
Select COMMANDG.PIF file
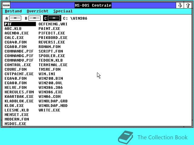tap(19, 56)
